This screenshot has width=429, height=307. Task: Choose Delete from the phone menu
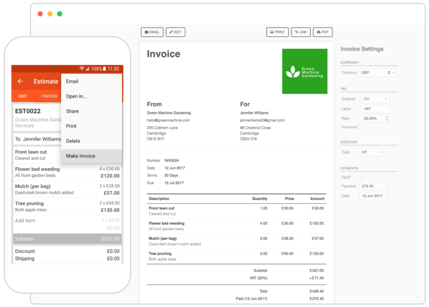coord(91,141)
